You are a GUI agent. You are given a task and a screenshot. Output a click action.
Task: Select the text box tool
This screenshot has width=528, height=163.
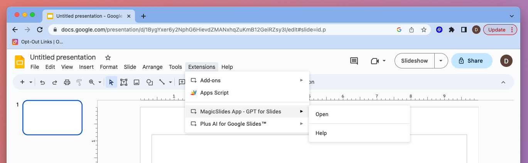[124, 82]
